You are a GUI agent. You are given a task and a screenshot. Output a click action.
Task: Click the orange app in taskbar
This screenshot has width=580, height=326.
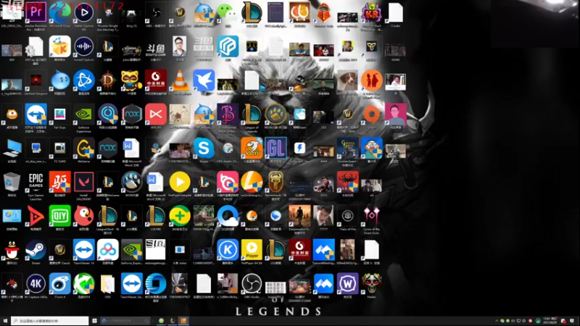click(x=183, y=321)
